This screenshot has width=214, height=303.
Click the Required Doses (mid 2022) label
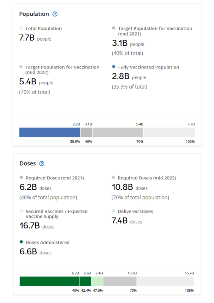pos(147,178)
